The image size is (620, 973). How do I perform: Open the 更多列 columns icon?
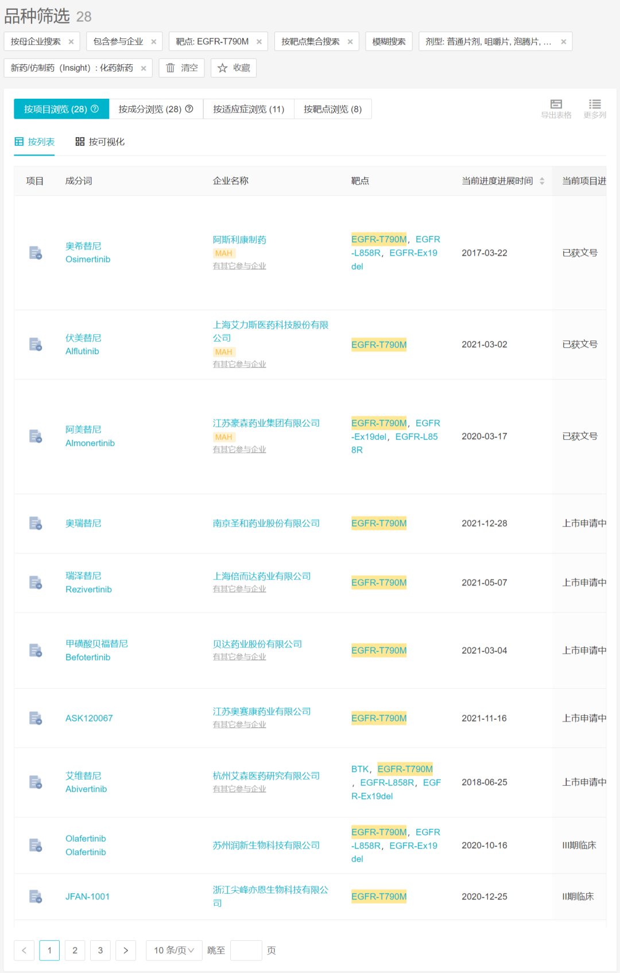pos(595,108)
